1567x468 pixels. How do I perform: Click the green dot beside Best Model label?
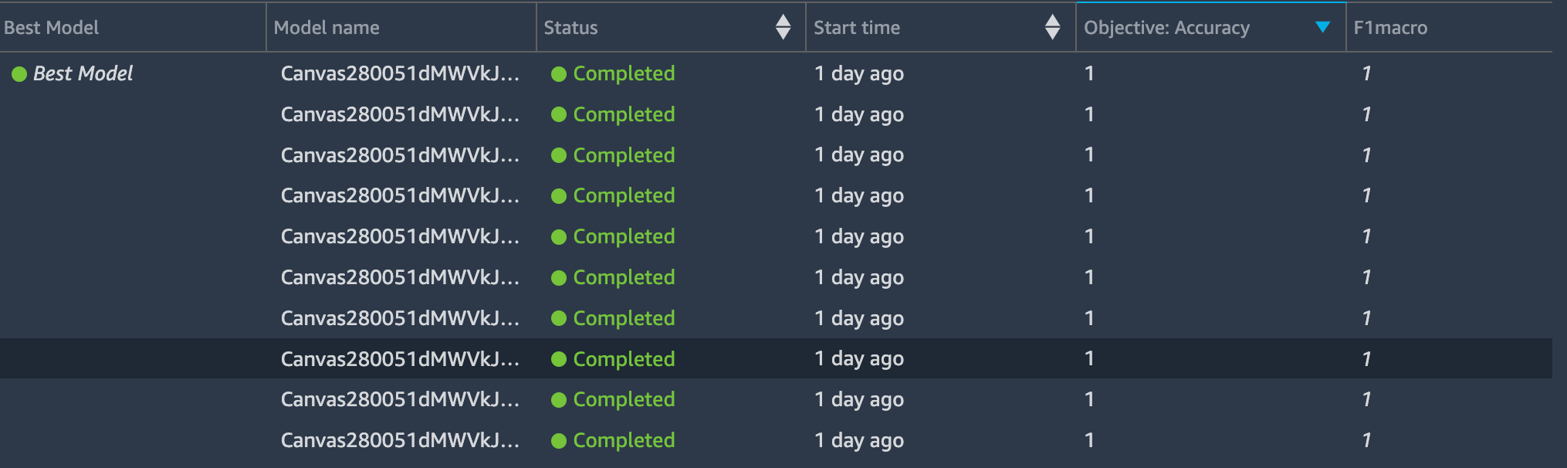tap(19, 74)
